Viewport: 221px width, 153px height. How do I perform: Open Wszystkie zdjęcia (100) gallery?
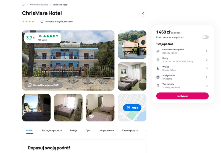tap(43, 85)
